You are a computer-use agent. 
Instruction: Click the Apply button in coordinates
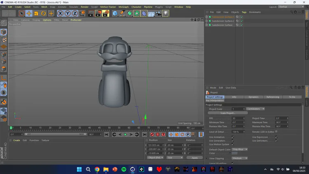pos(194,158)
